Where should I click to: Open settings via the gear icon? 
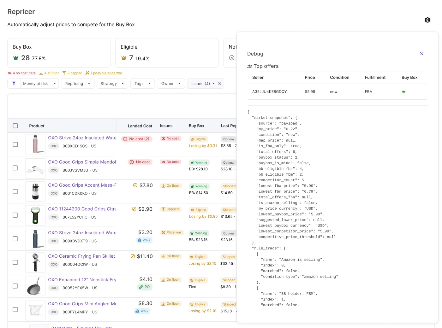click(427, 20)
